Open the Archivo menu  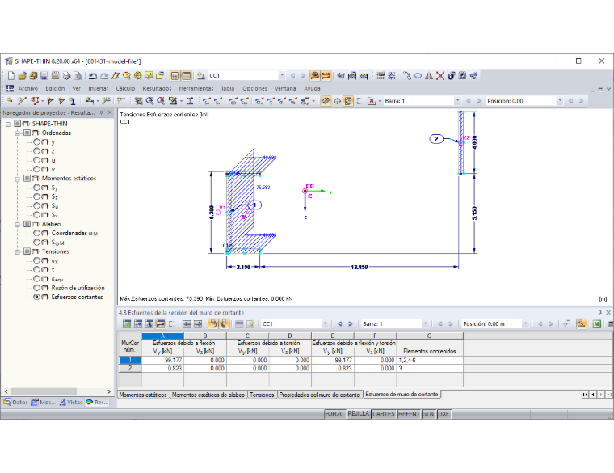click(x=27, y=89)
